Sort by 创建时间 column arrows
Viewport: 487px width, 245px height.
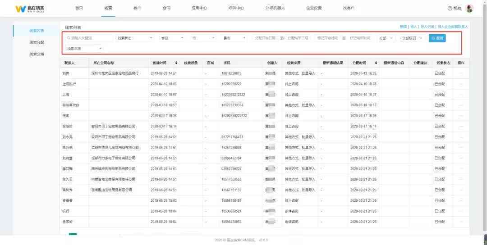[176, 63]
